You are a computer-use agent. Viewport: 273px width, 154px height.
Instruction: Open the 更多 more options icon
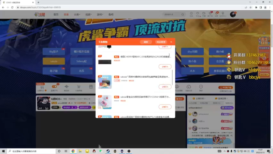[x=201, y=87]
